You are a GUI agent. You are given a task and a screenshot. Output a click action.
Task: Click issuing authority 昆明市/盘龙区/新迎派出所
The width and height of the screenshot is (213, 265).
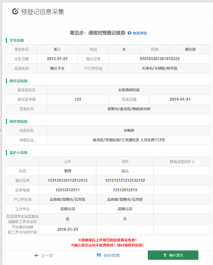[129, 109]
